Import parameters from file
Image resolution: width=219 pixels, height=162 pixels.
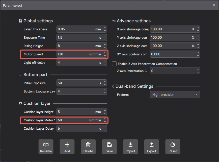[x=130, y=147]
